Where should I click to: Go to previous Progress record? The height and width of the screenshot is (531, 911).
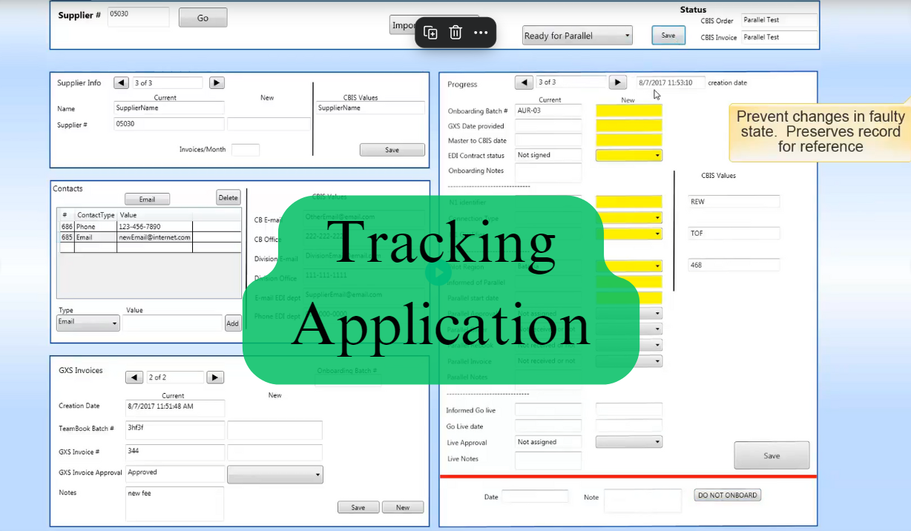(524, 82)
